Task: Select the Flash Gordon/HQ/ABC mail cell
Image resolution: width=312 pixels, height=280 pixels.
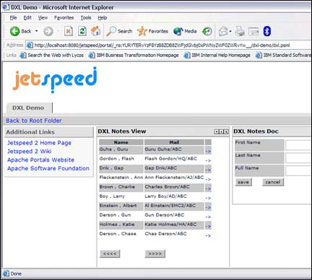Action: pyautogui.click(x=174, y=159)
